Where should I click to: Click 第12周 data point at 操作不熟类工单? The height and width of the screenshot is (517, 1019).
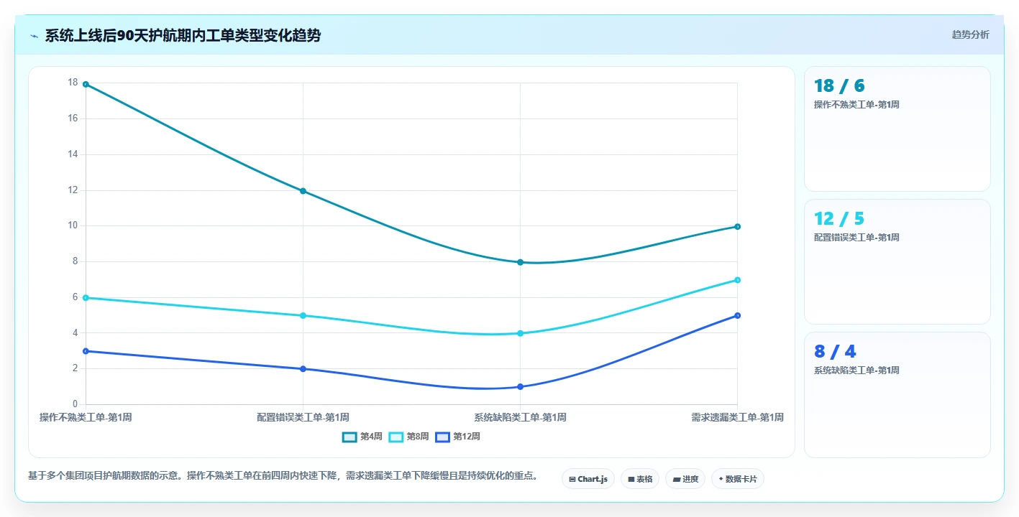click(86, 351)
